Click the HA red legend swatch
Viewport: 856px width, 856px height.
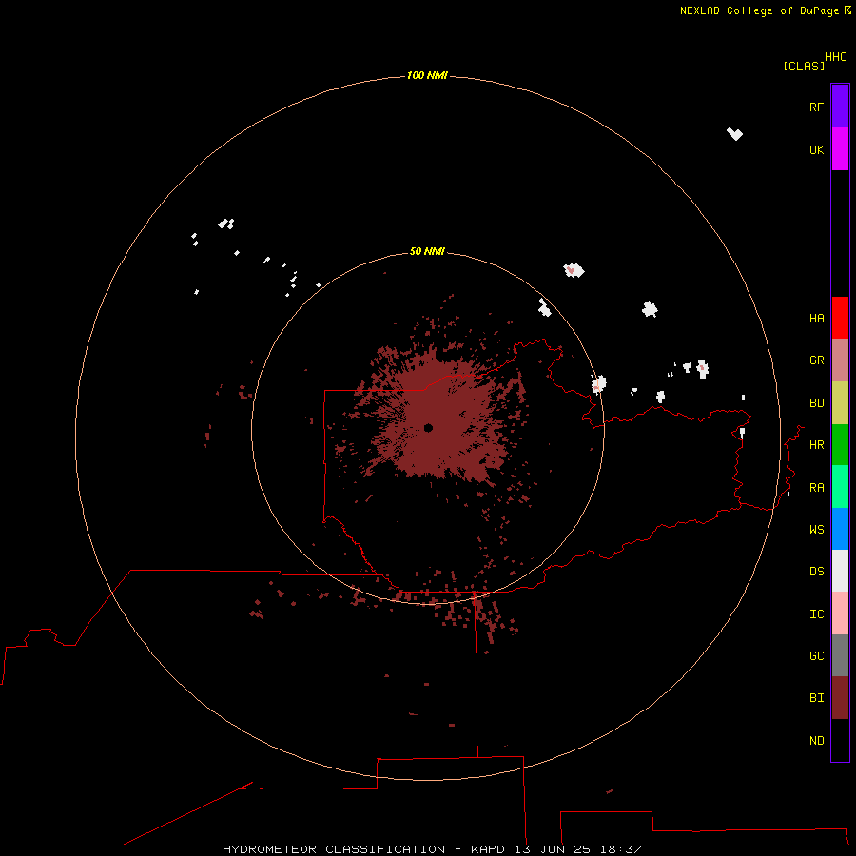(840, 318)
